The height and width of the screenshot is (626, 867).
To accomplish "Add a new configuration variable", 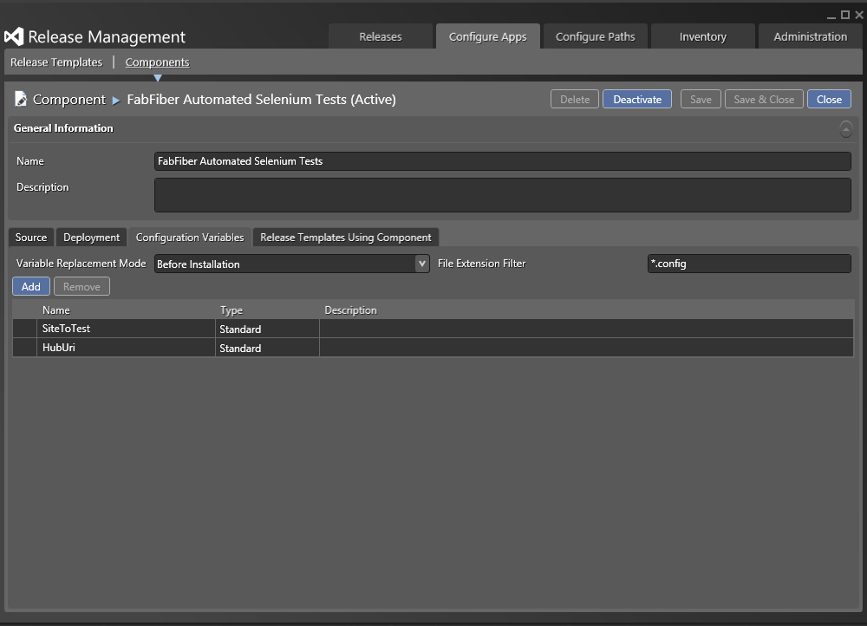I will 31,286.
